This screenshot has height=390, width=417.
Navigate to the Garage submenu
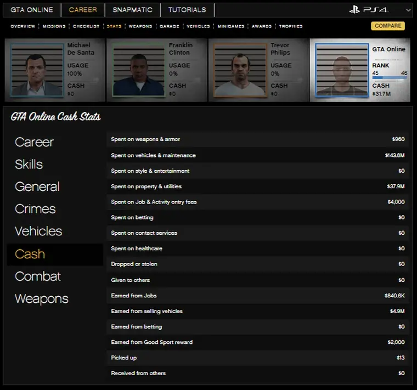(170, 26)
